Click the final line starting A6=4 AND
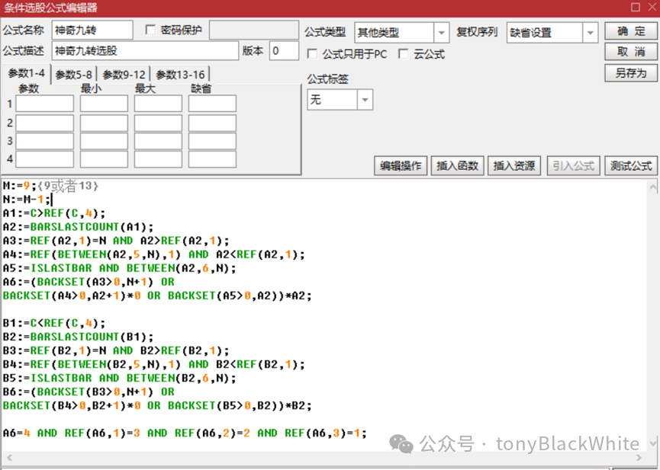This screenshot has height=470, width=660. 185,433
